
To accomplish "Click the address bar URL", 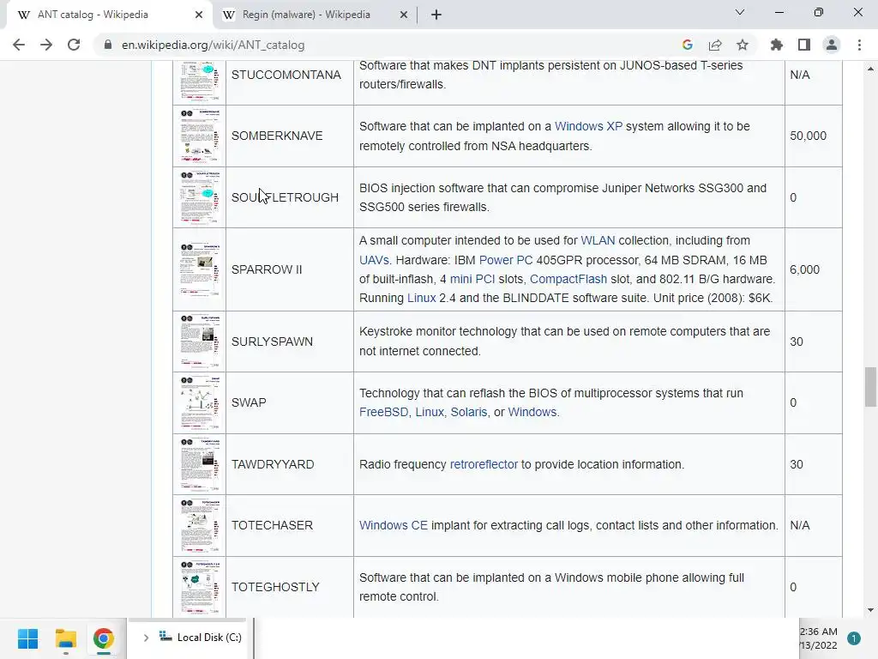I will point(213,45).
